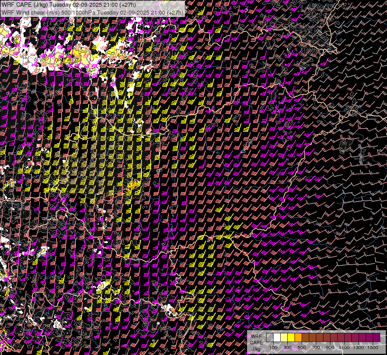Click the legend value 700
387x355 pixels.
click(x=316, y=348)
